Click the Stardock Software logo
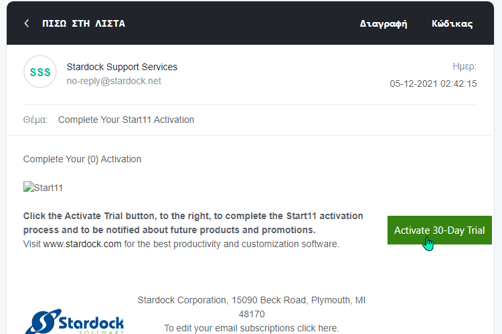 (74, 321)
